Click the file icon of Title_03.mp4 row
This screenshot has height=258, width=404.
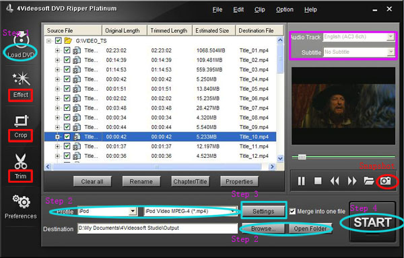(x=77, y=70)
